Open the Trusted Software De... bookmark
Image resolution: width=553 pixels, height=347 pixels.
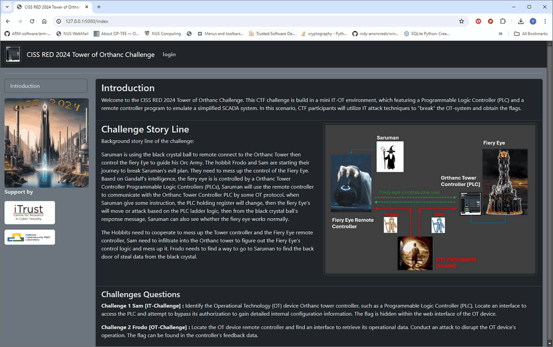[x=272, y=34]
